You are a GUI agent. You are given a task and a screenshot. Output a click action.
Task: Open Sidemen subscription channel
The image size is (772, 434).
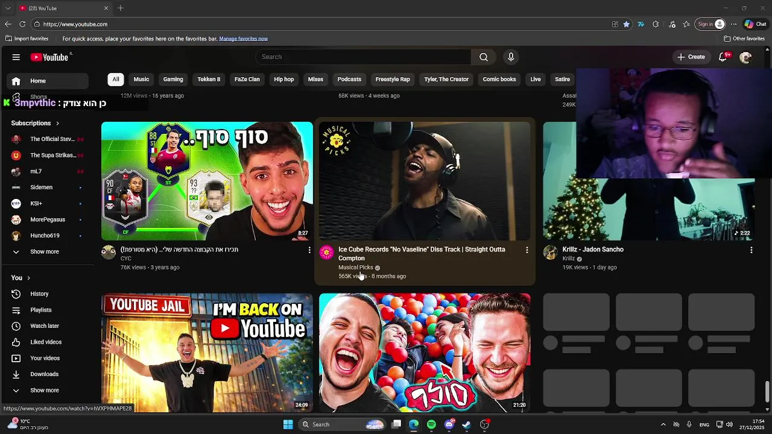[x=48, y=187]
